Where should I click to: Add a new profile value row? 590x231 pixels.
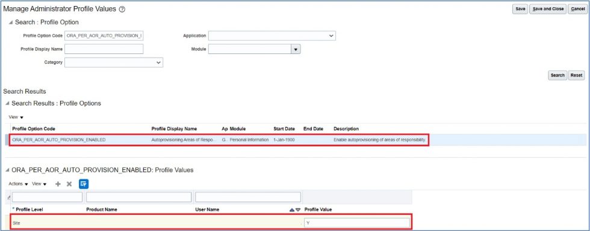[x=58, y=184]
